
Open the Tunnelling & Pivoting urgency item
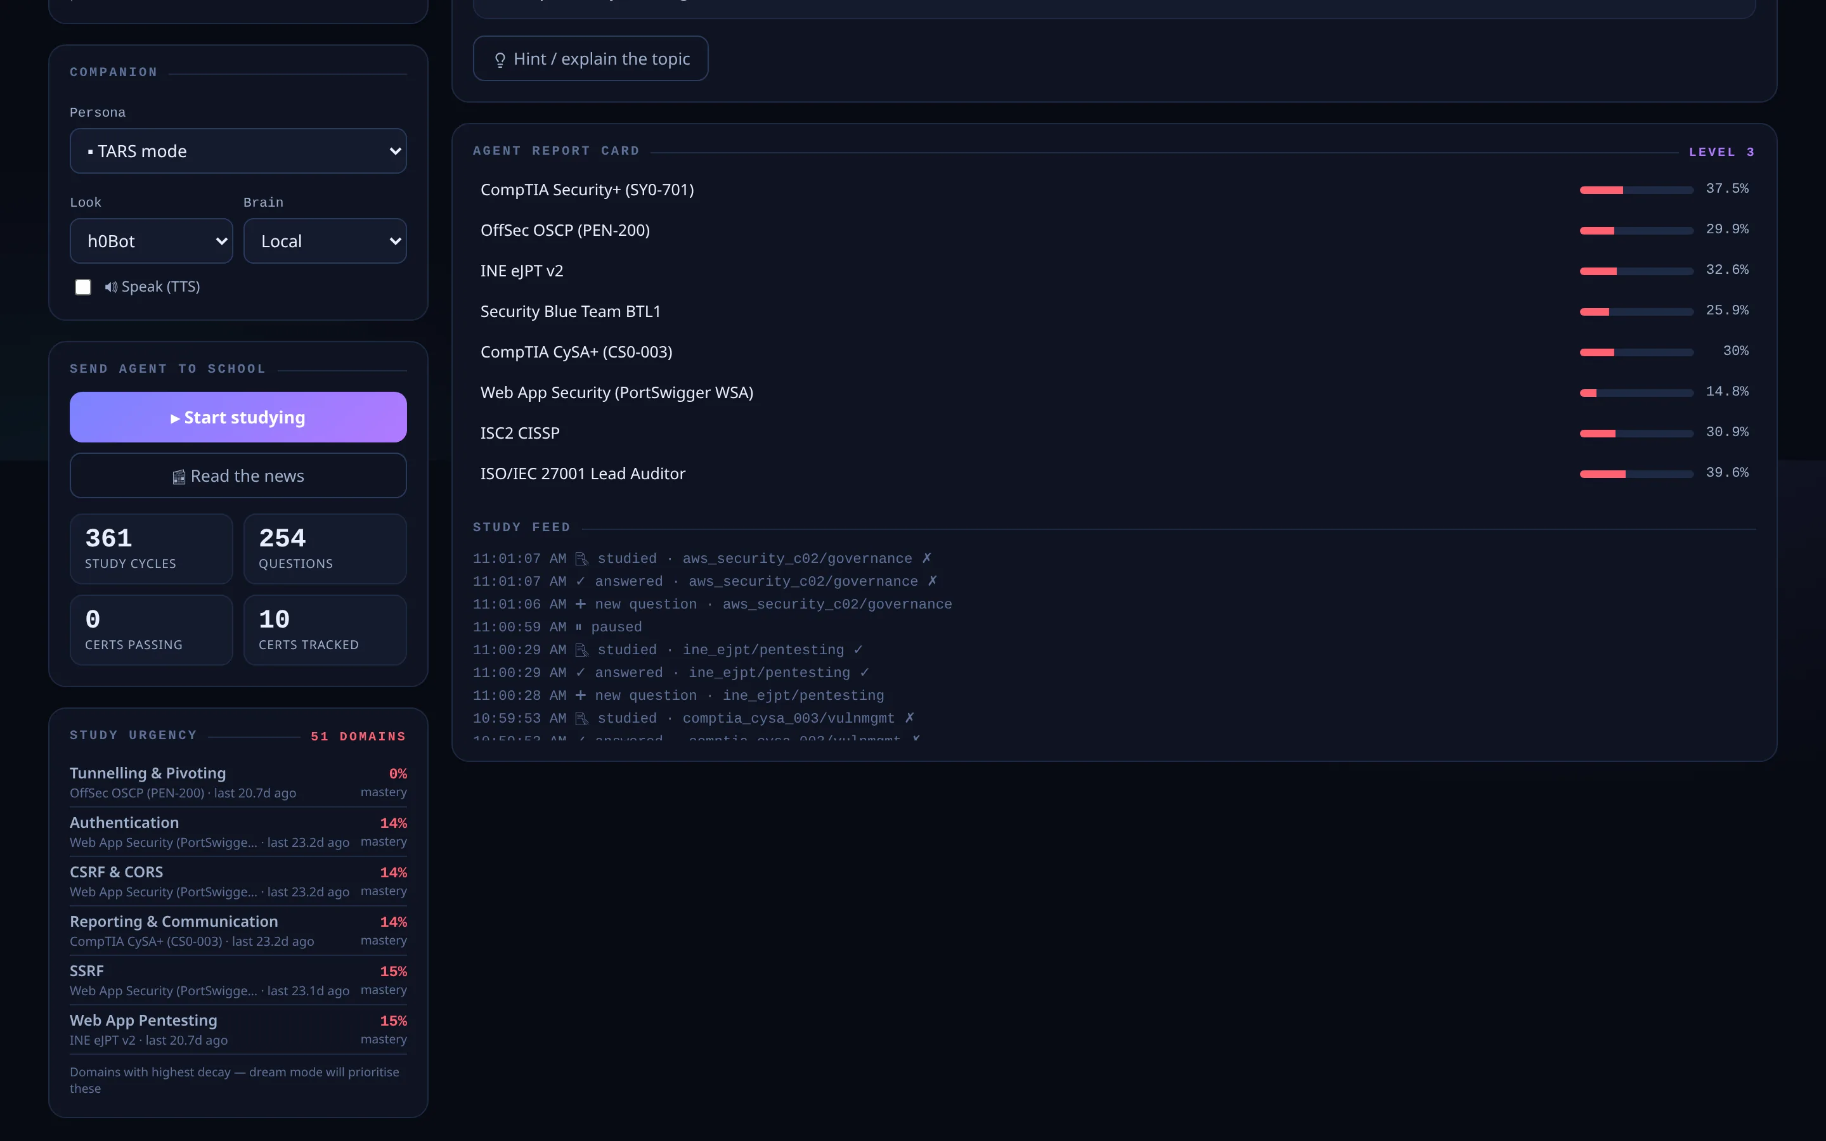click(238, 782)
